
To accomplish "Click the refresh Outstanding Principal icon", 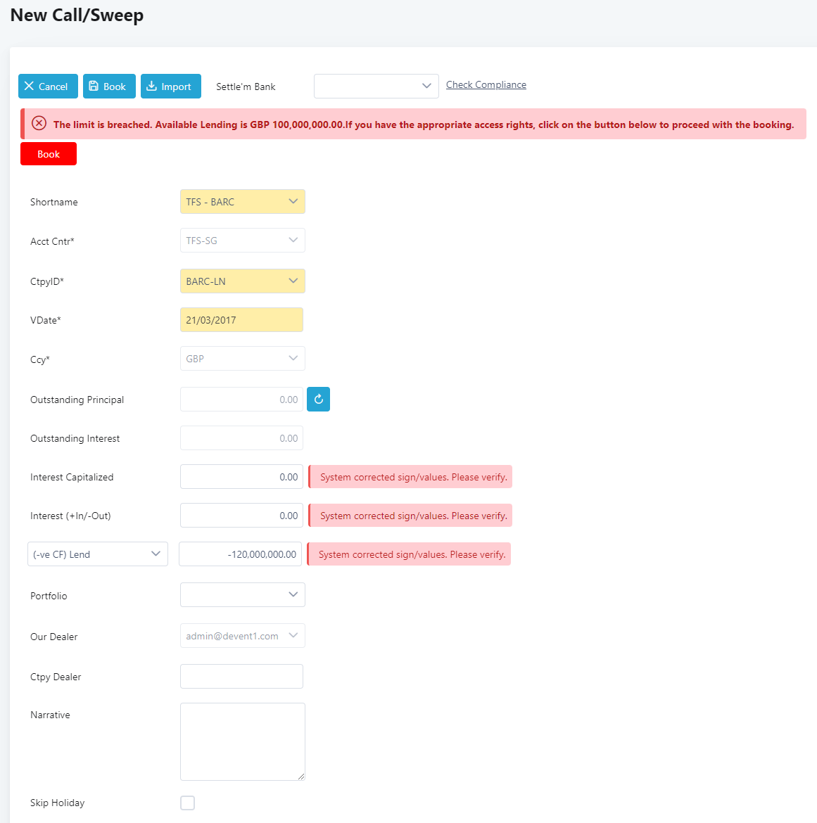I will pos(318,400).
